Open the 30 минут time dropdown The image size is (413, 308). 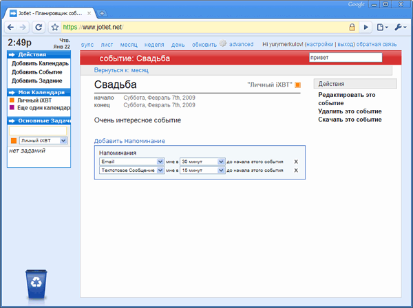click(202, 162)
